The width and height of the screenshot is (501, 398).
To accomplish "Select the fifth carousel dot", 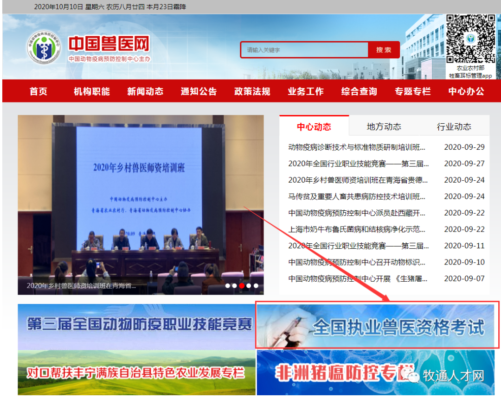I will [256, 286].
